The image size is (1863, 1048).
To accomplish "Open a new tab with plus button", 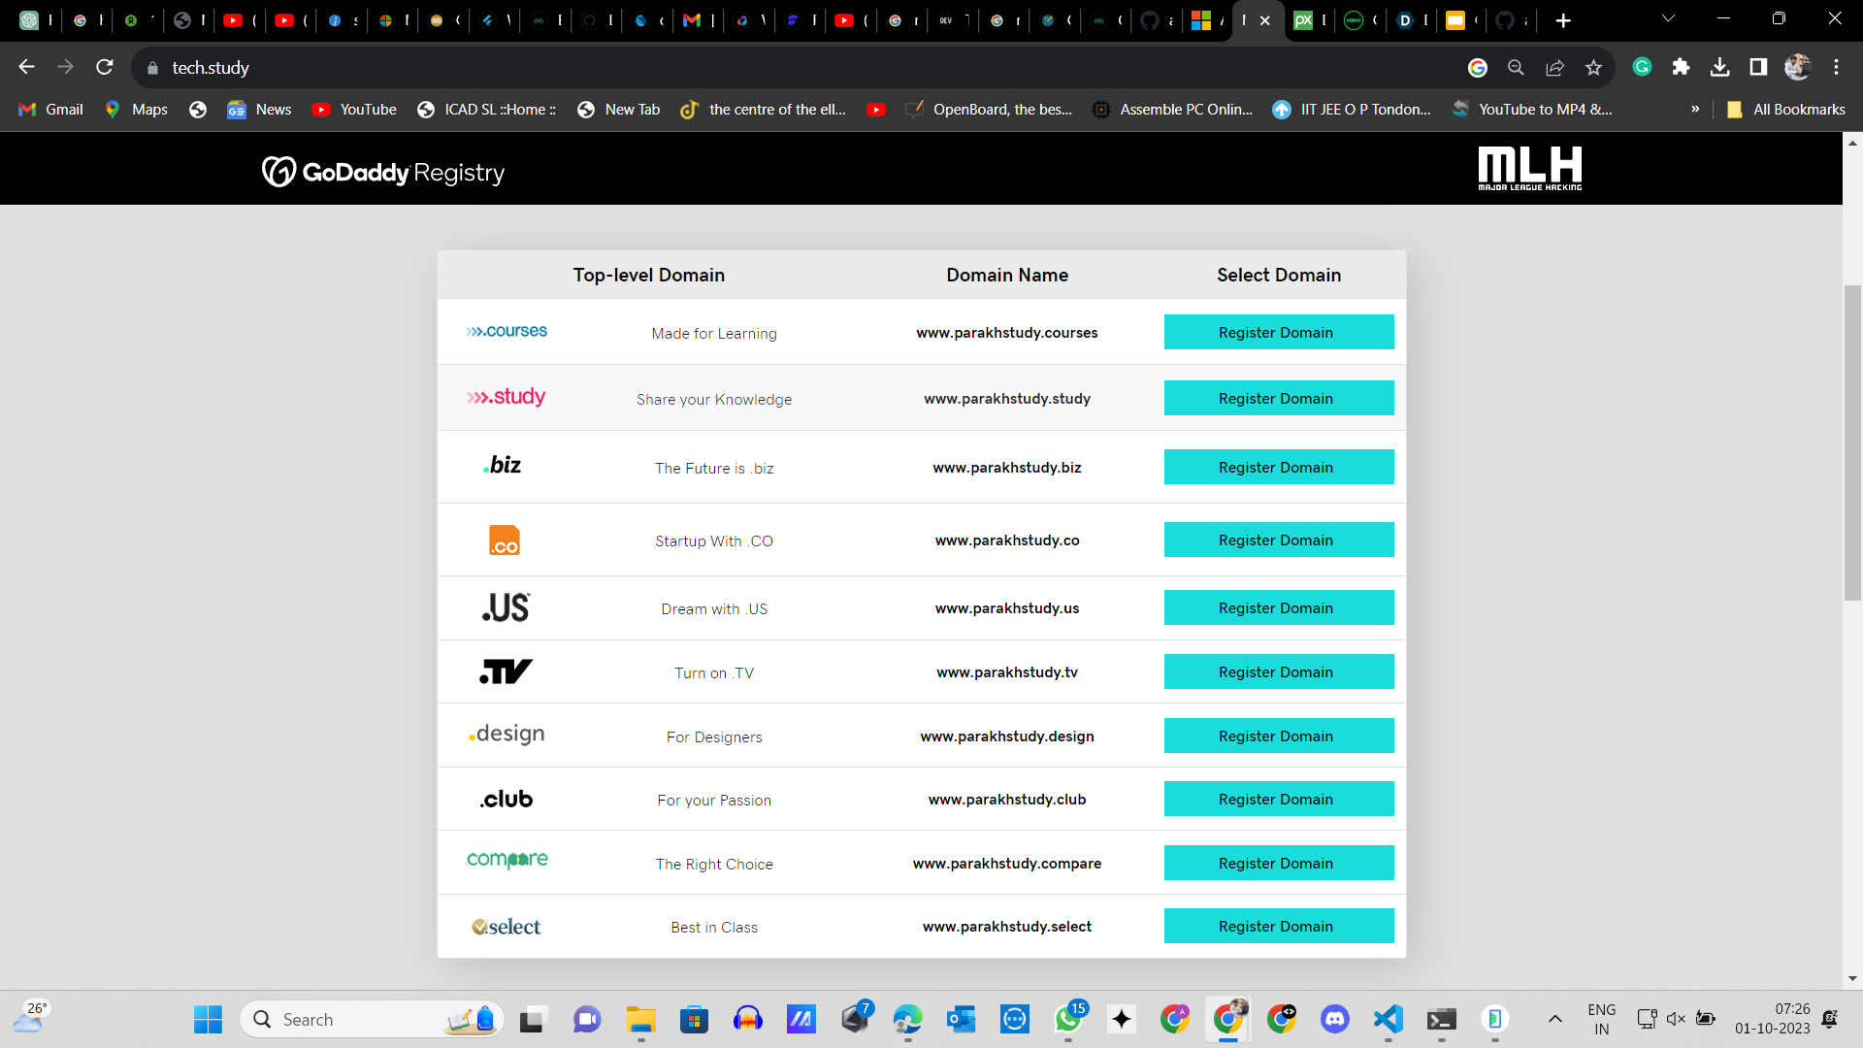I will point(1562,20).
